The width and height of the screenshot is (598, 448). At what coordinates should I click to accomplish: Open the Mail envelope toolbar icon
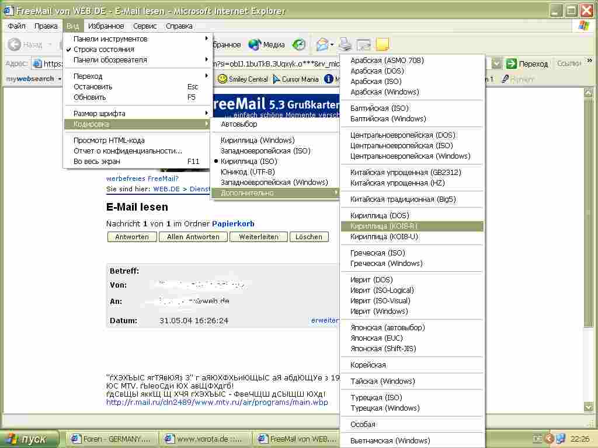click(322, 44)
